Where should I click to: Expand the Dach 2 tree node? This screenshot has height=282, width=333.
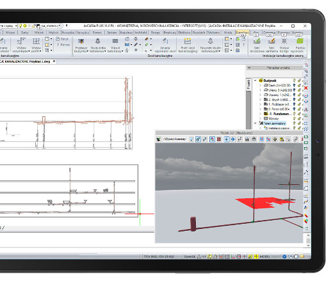click(260, 85)
